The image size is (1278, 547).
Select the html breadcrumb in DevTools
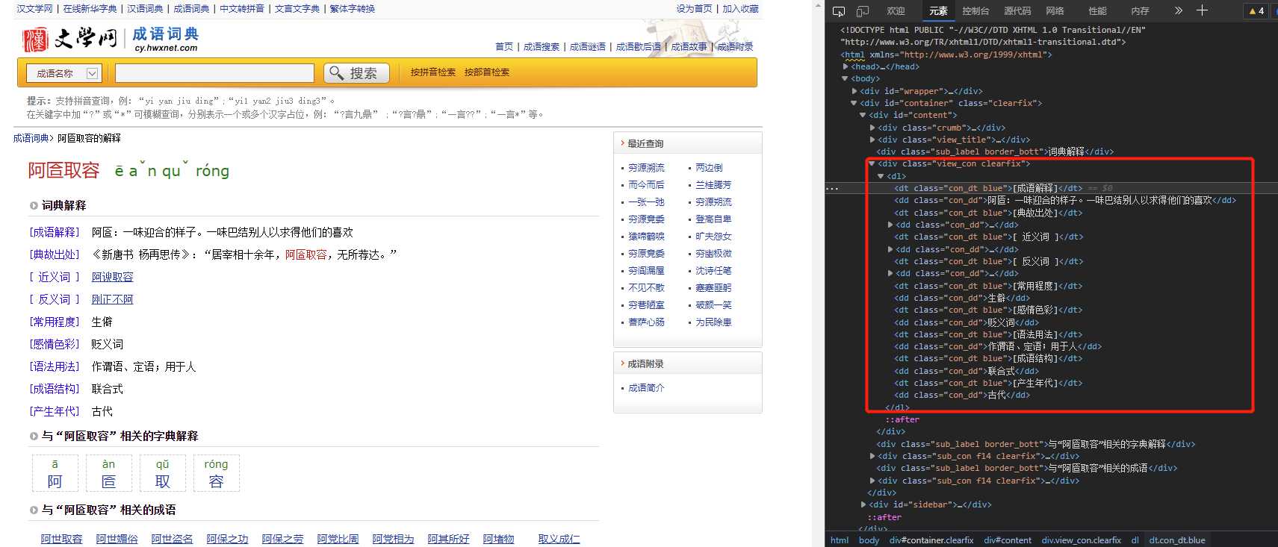coord(839,540)
